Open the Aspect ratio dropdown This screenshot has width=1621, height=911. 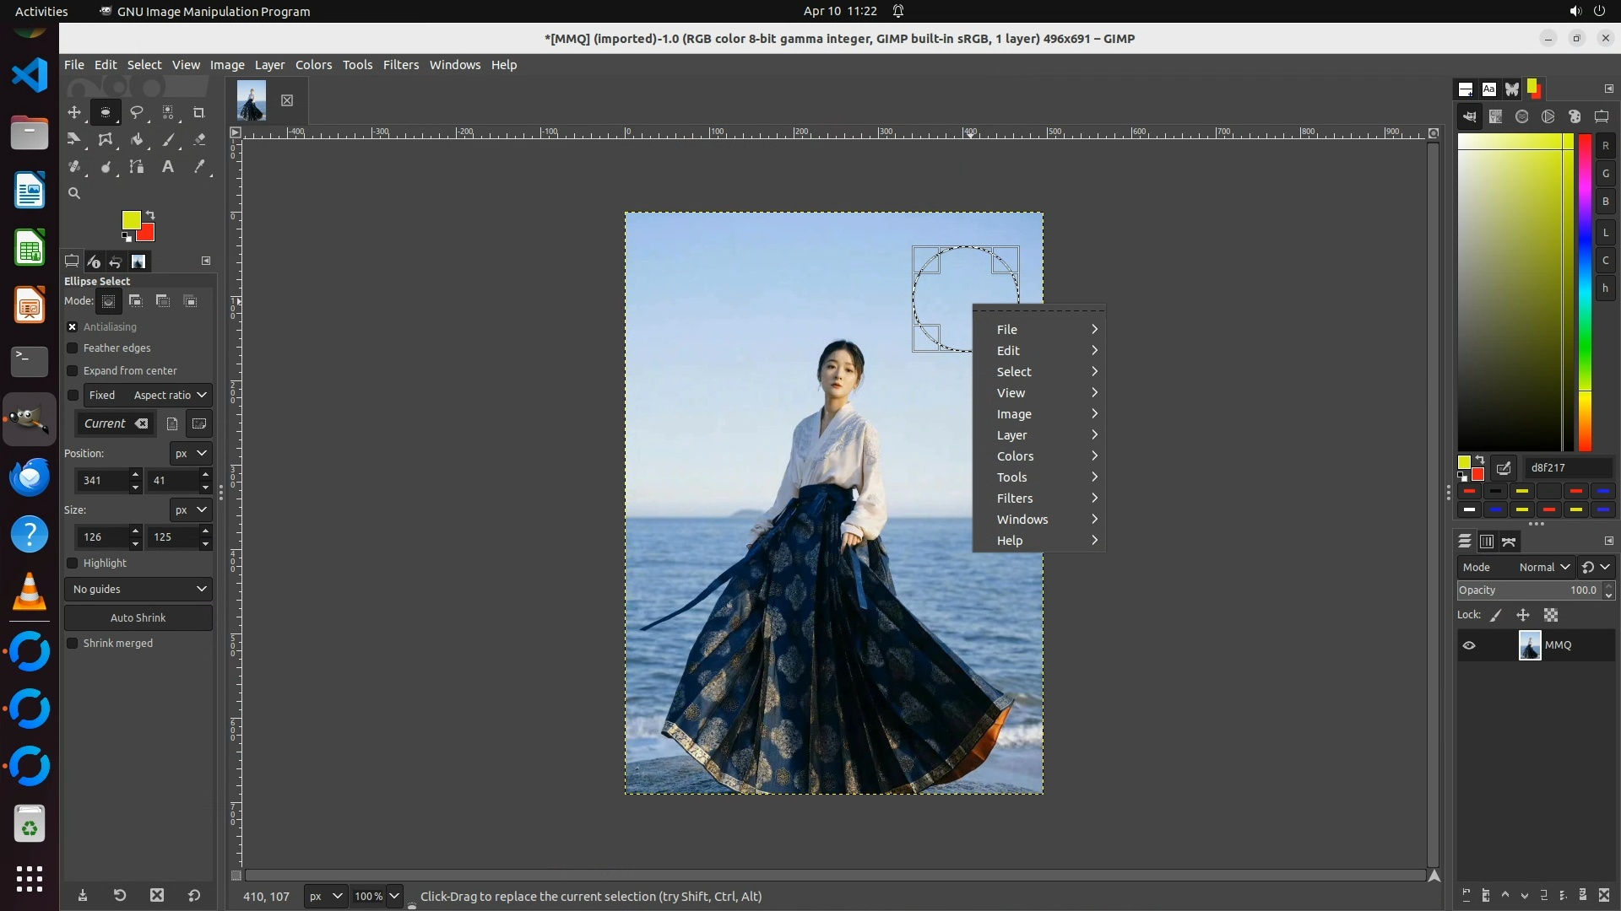pyautogui.click(x=170, y=396)
